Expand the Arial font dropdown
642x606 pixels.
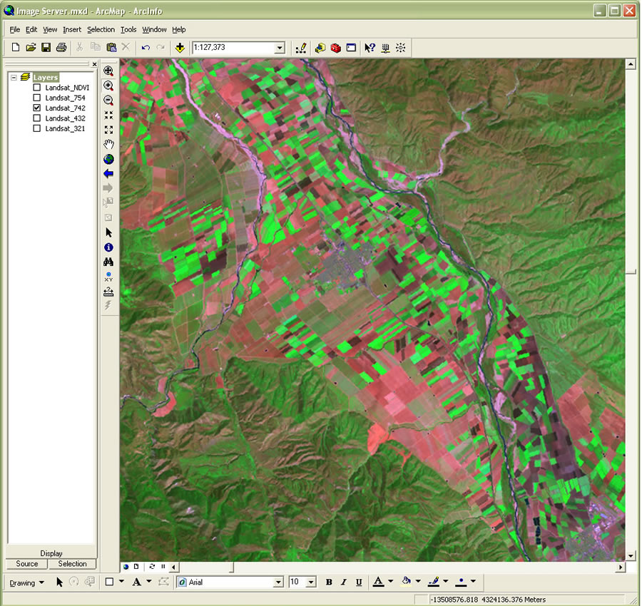pyautogui.click(x=278, y=582)
